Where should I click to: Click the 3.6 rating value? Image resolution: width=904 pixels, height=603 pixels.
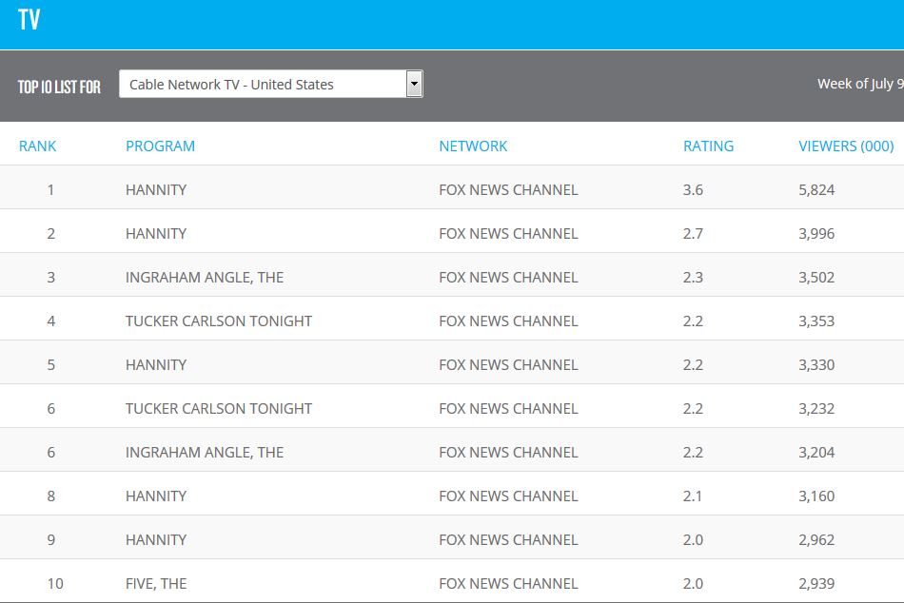(x=693, y=189)
